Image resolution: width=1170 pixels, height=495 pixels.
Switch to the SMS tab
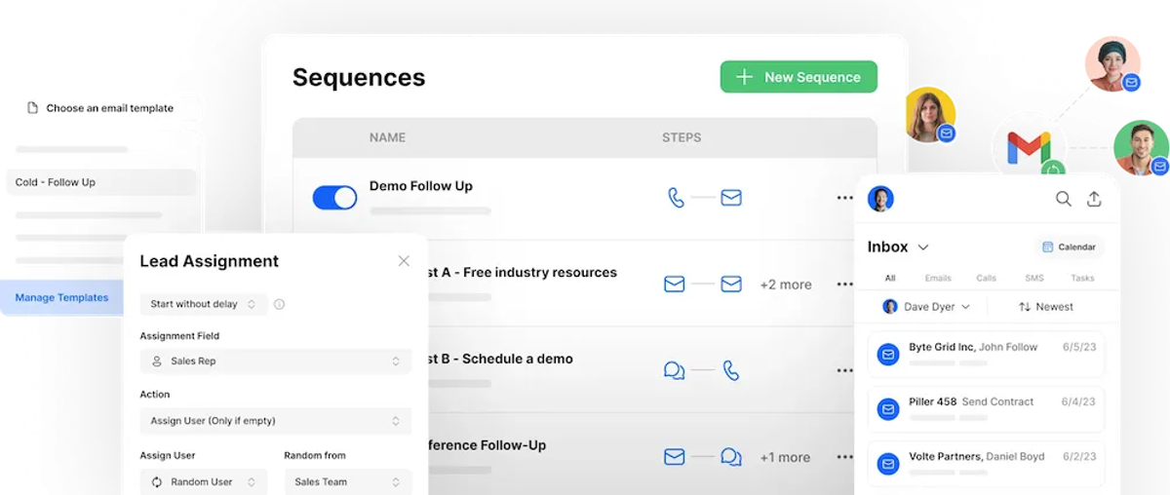coord(1034,278)
